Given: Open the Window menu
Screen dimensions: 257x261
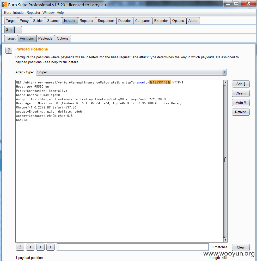Looking at the screenshot, I should point(48,13).
